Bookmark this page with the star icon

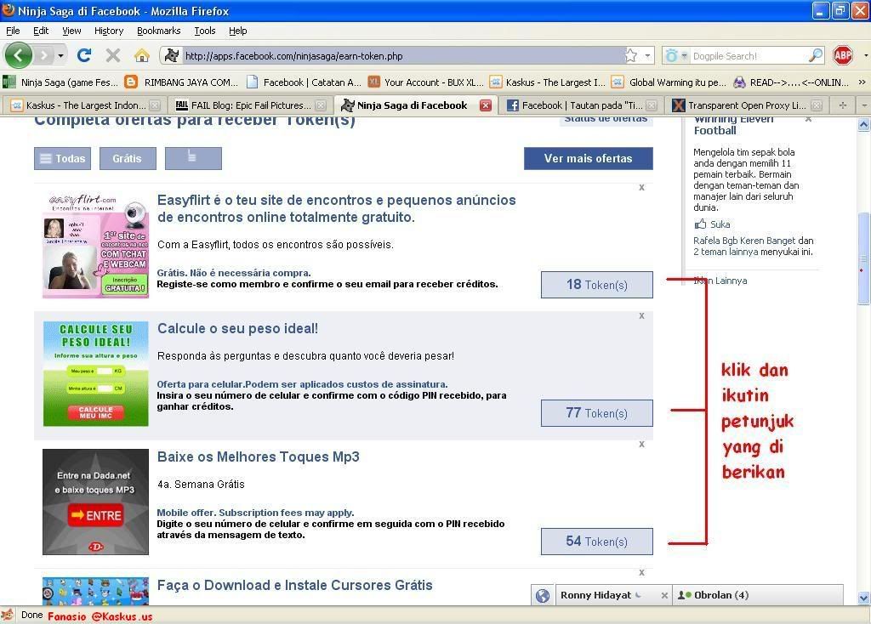coord(631,55)
